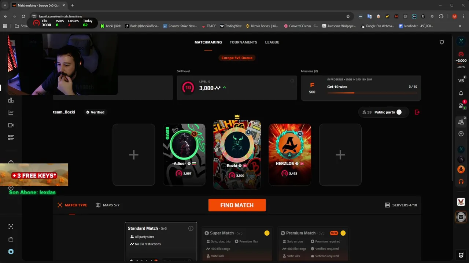The width and height of the screenshot is (469, 263).
Task: Open the Chrome tab search dropdown arrow
Action: [5, 5]
